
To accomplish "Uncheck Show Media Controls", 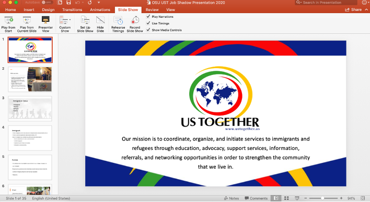I will click(x=148, y=30).
